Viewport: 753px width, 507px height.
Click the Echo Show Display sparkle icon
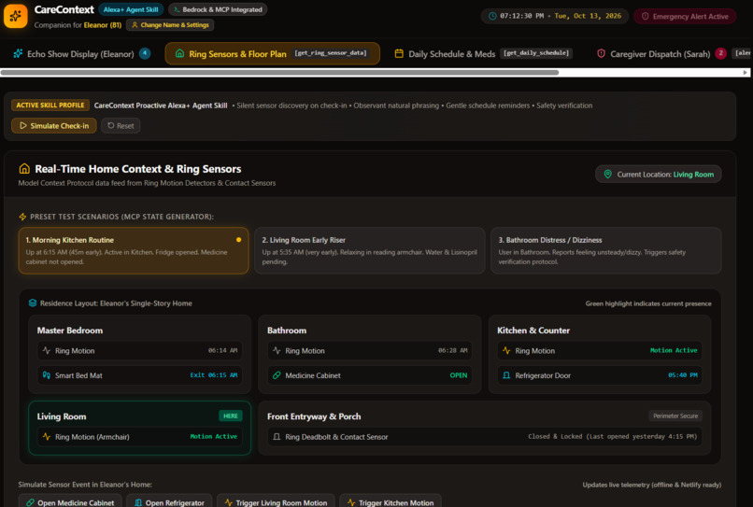click(18, 54)
